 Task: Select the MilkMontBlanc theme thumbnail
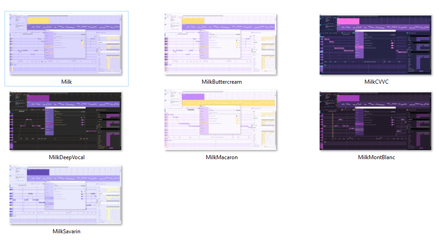coord(375,121)
